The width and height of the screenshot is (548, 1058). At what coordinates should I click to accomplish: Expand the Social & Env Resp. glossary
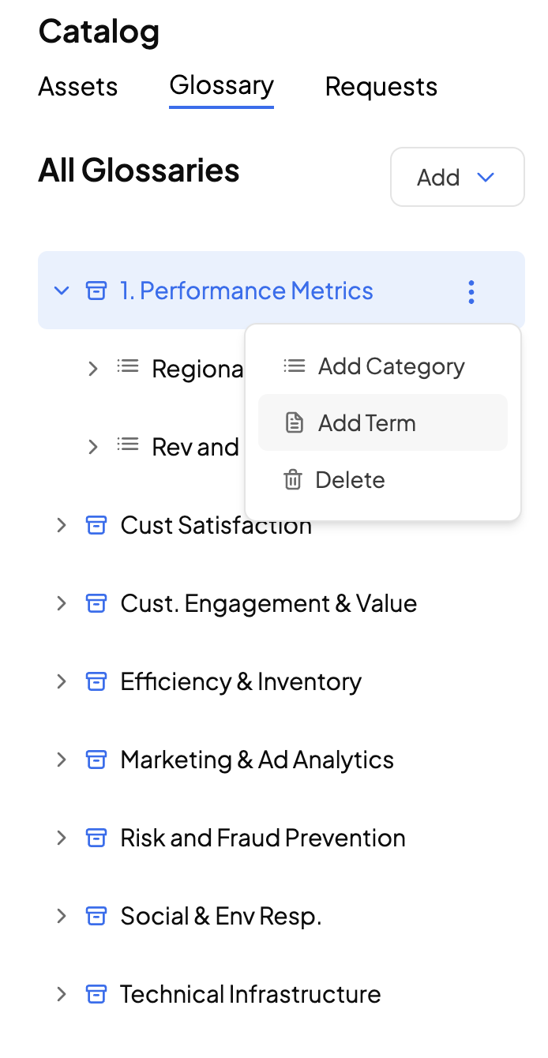pyautogui.click(x=62, y=916)
